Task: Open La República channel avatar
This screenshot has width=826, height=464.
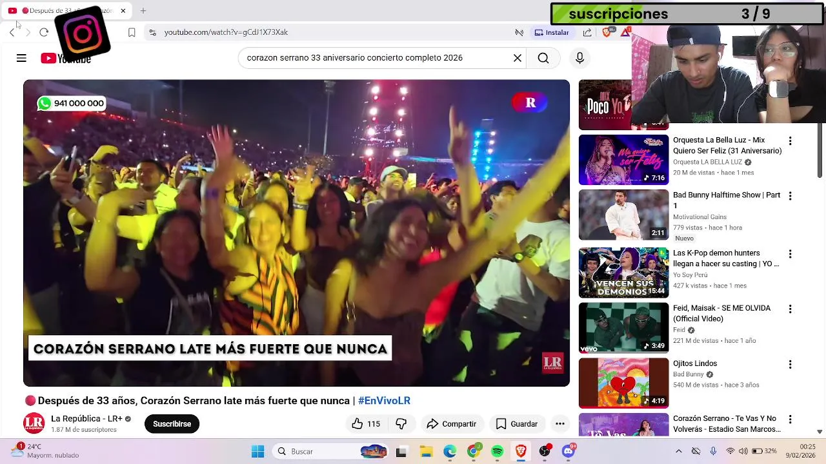Action: point(34,423)
